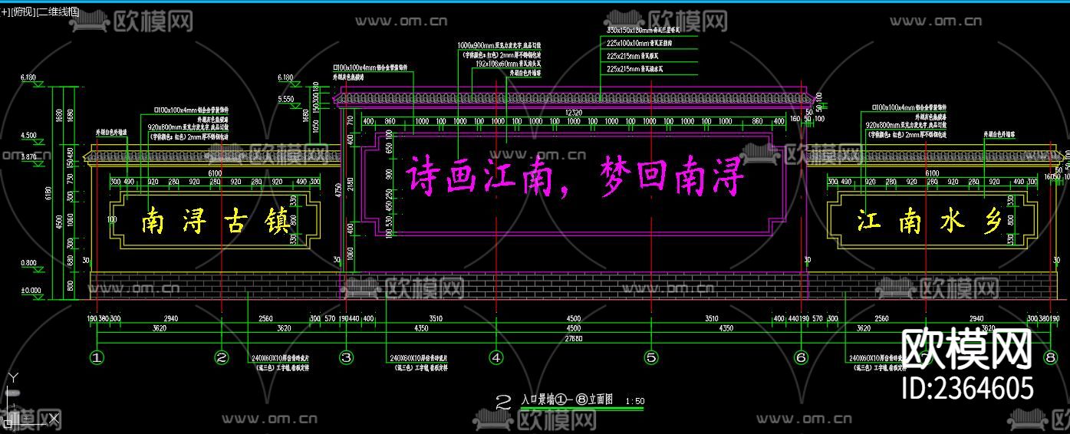Select the vertical dimension 4750
The image size is (1070, 434).
[337, 191]
